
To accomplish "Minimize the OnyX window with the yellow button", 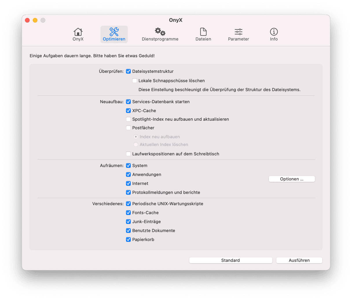I will click(35, 20).
